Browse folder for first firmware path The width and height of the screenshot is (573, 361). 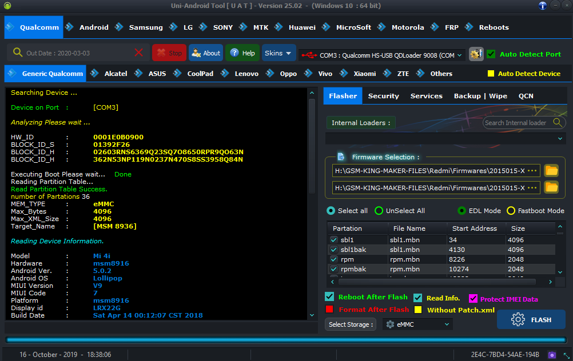(x=551, y=170)
